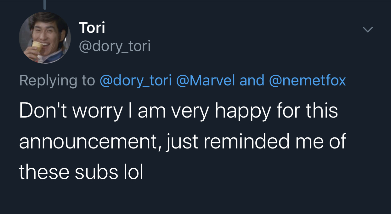Image resolution: width=391 pixels, height=214 pixels.
Task: Click the word "and" between mentions
Action: click(x=252, y=81)
